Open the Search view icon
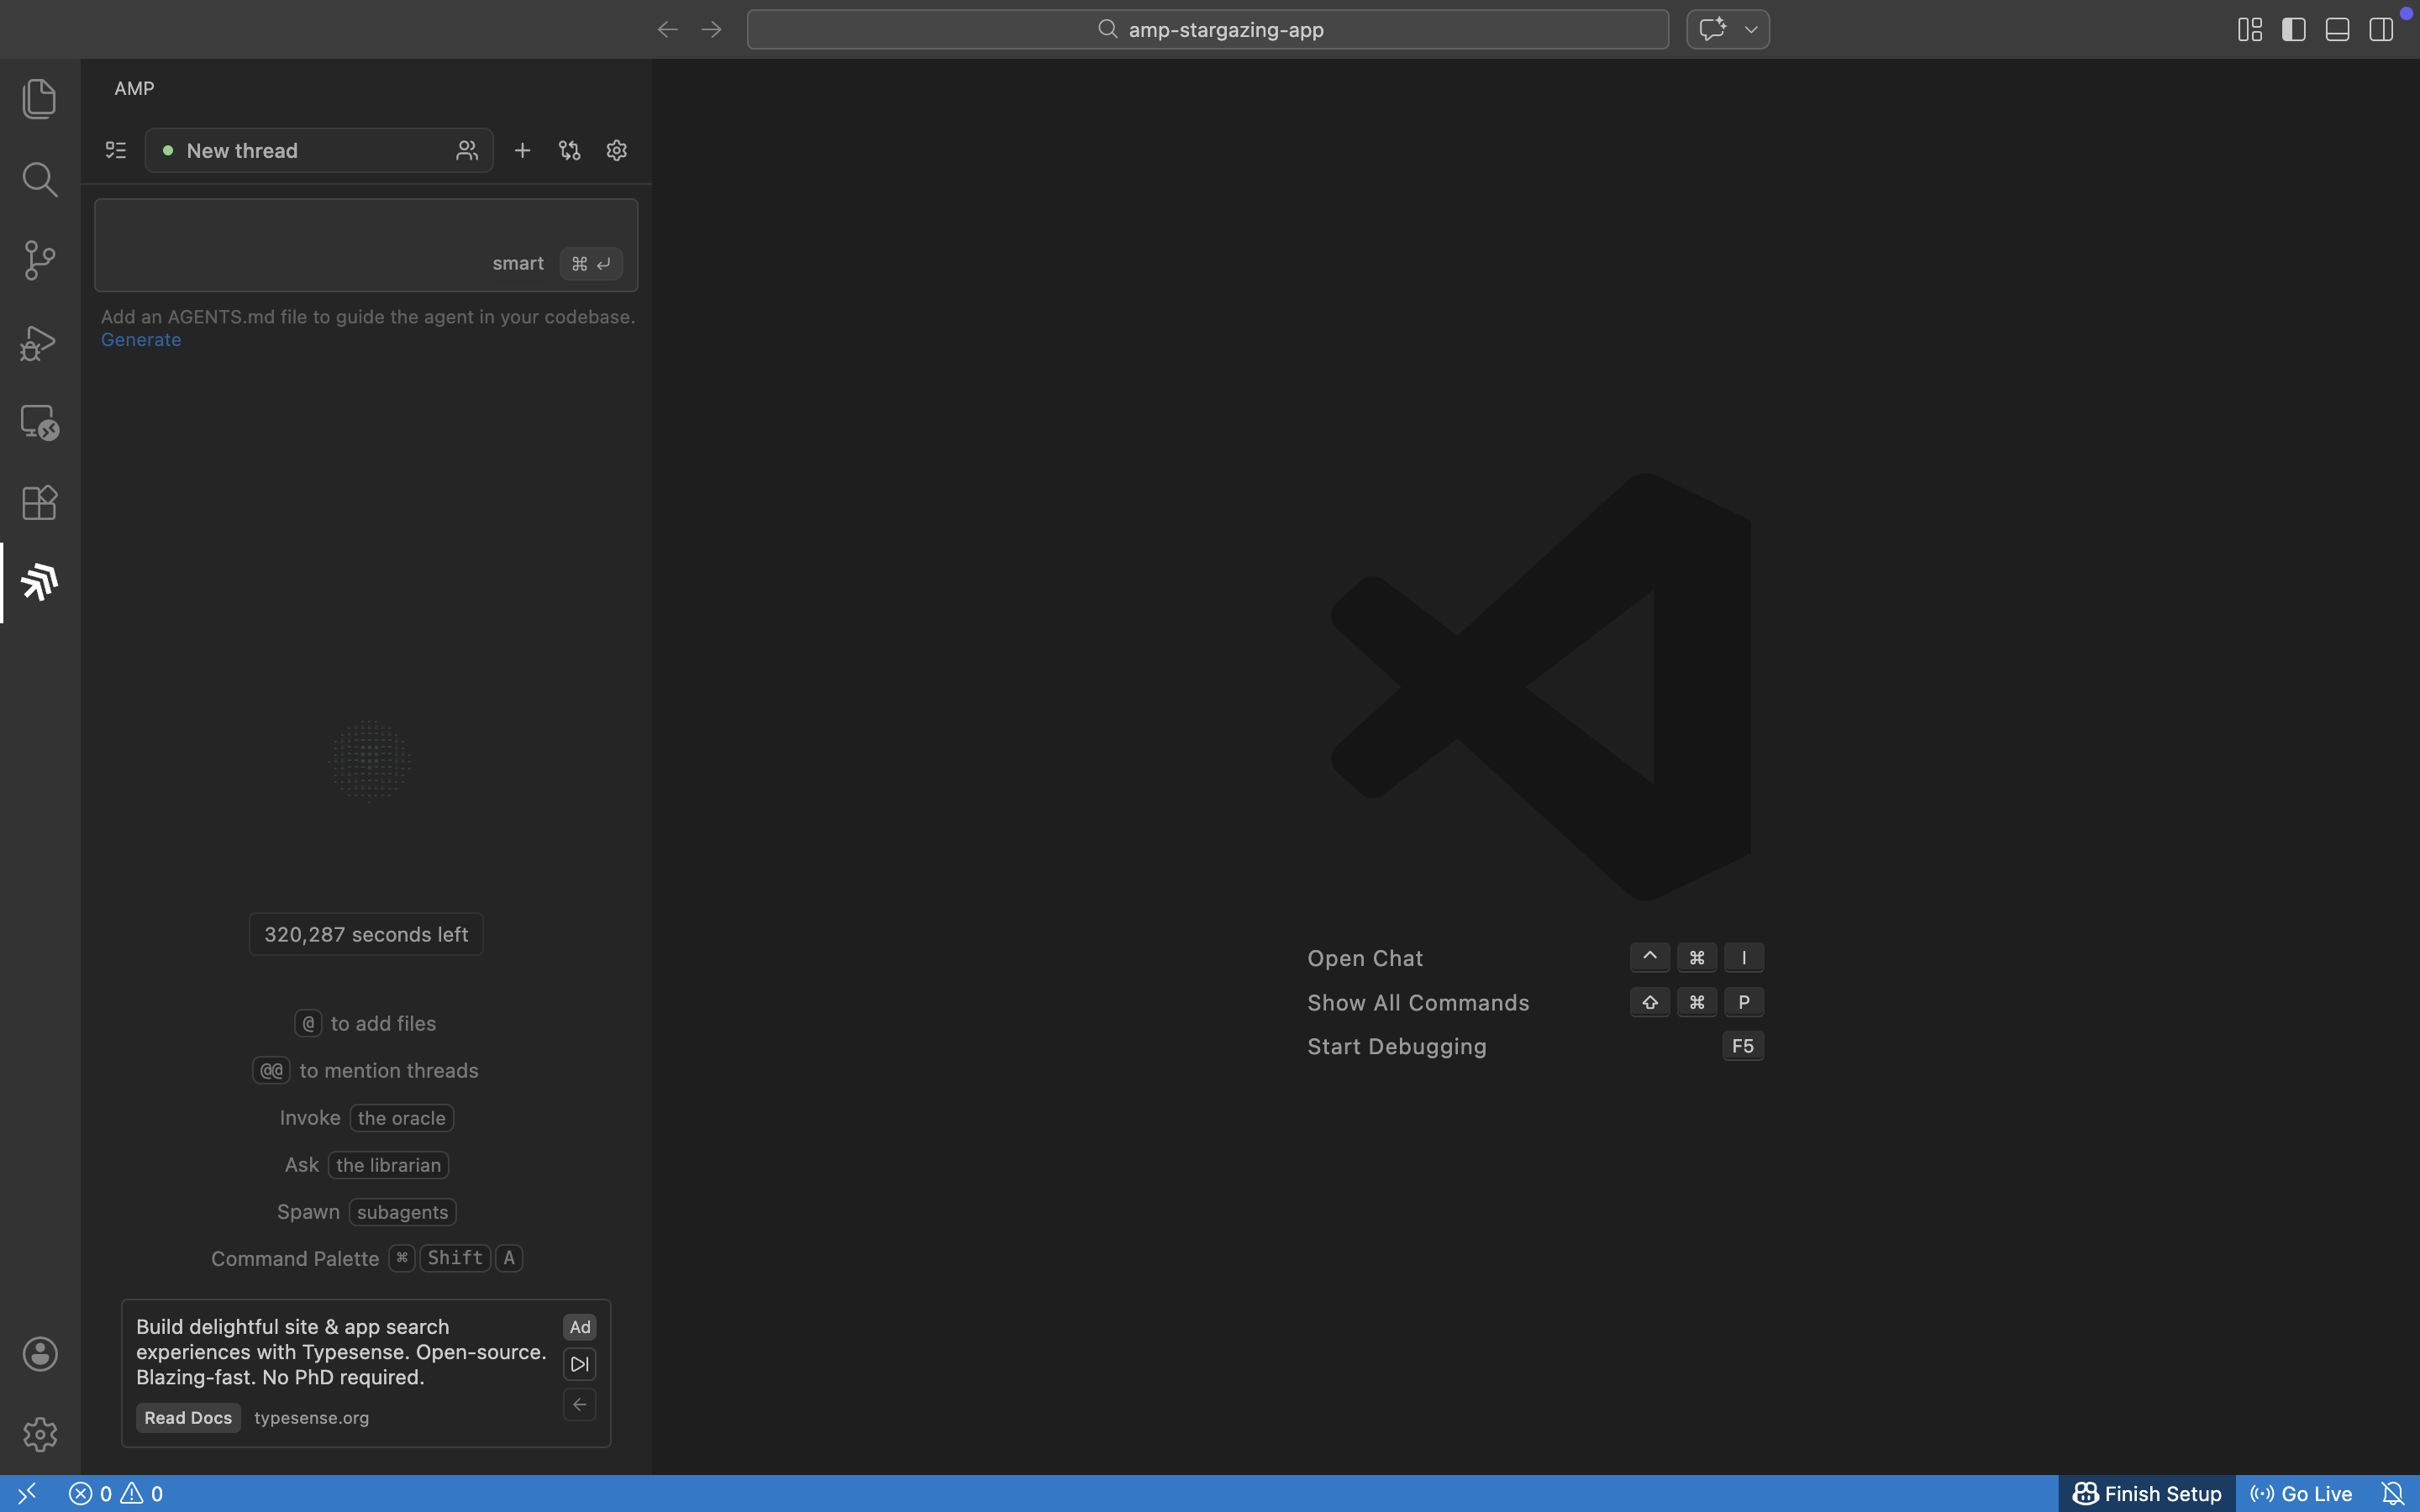The width and height of the screenshot is (2420, 1512). pyautogui.click(x=39, y=180)
